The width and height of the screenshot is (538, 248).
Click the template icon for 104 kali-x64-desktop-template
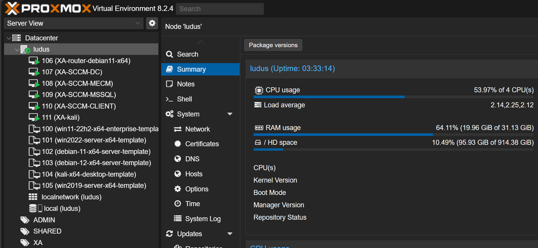pyautogui.click(x=34, y=174)
